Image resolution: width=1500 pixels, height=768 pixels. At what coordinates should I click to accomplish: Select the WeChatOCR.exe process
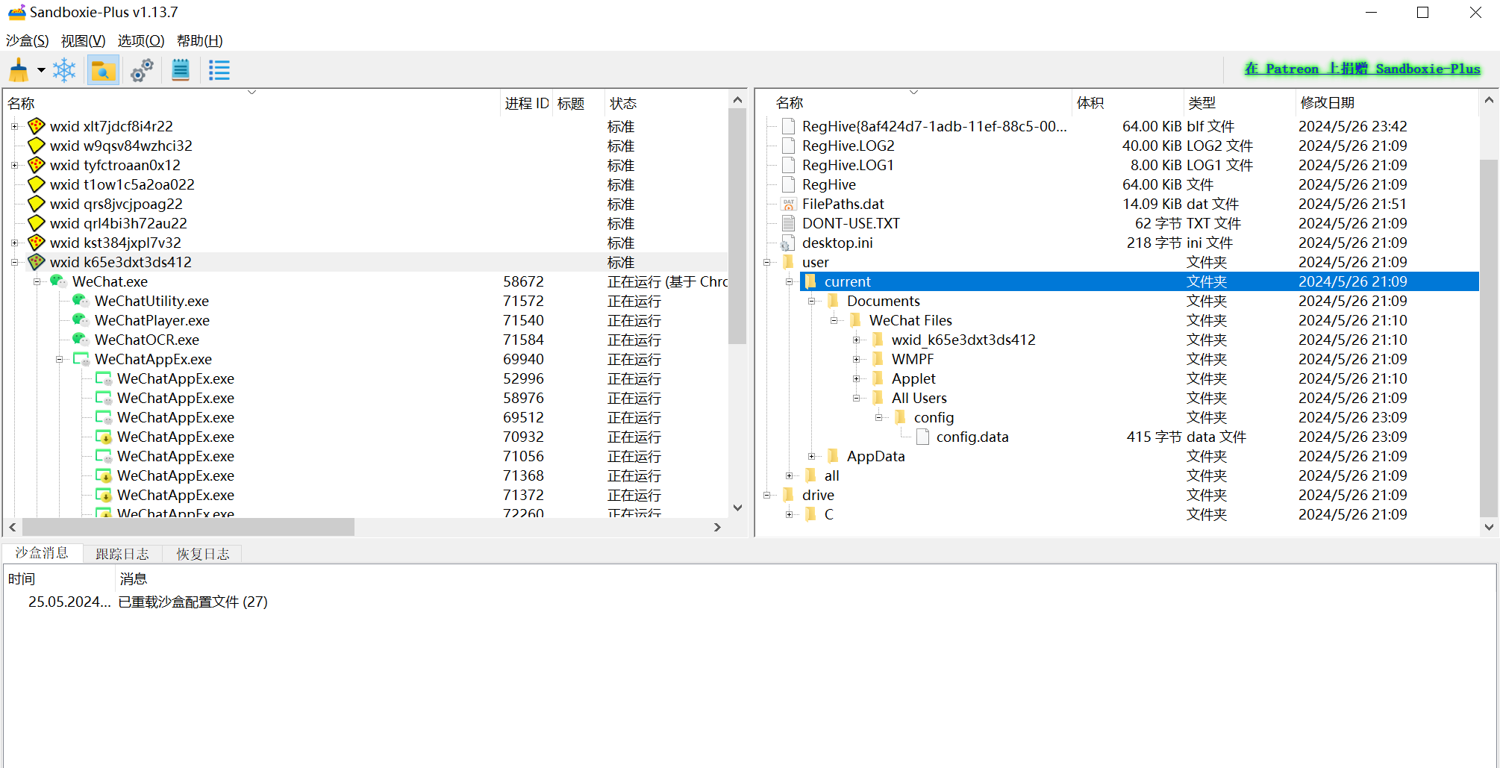coord(147,340)
